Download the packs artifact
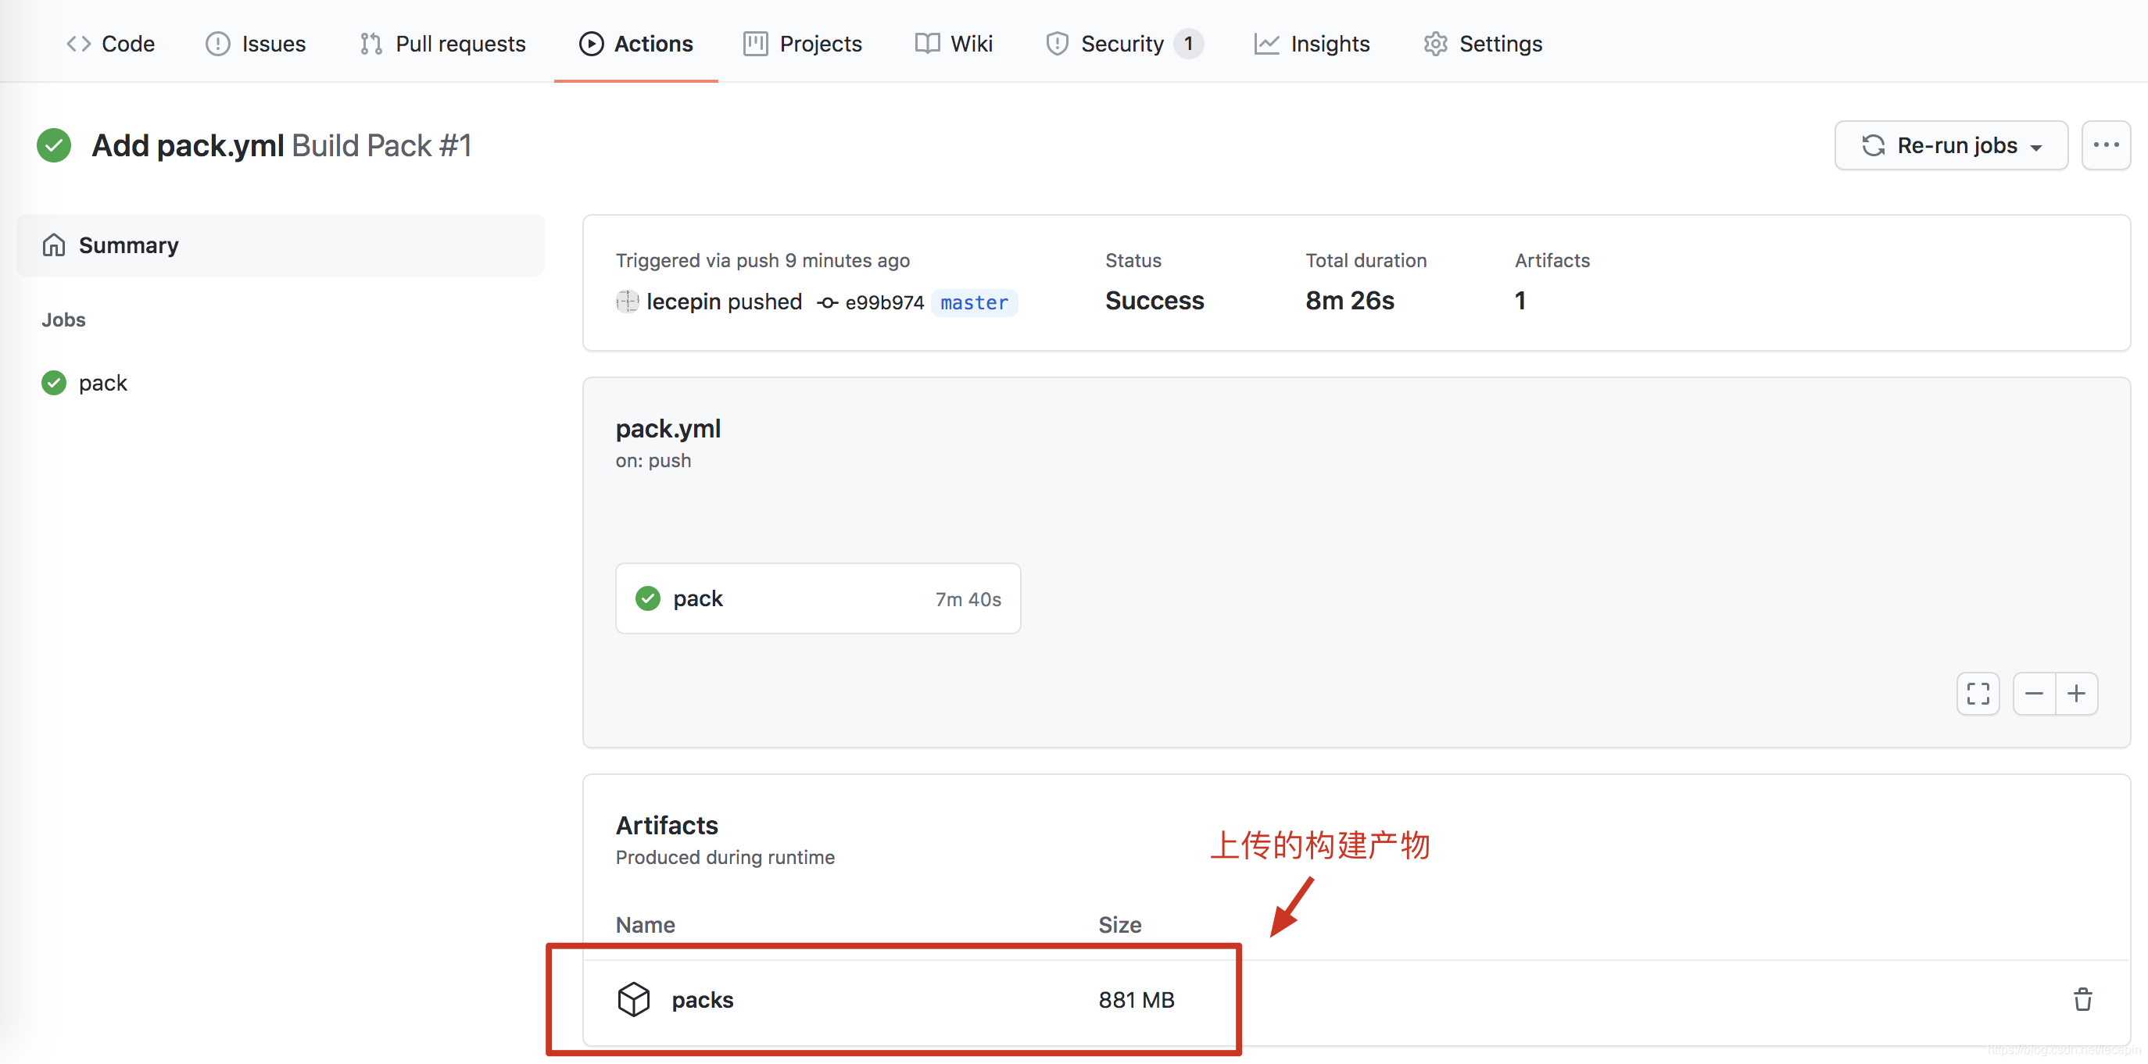The height and width of the screenshot is (1064, 2148). [x=702, y=999]
